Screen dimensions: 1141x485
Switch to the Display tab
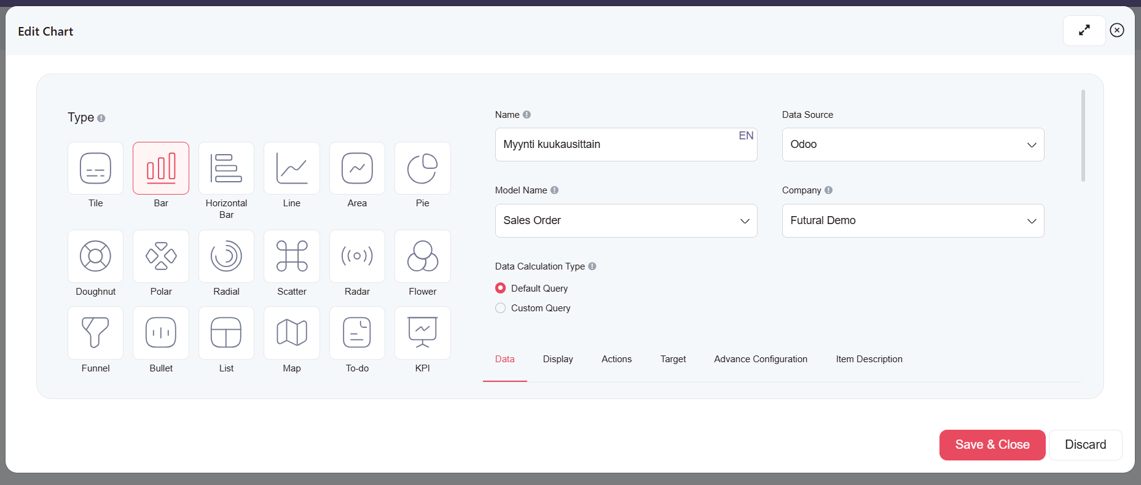pos(557,359)
